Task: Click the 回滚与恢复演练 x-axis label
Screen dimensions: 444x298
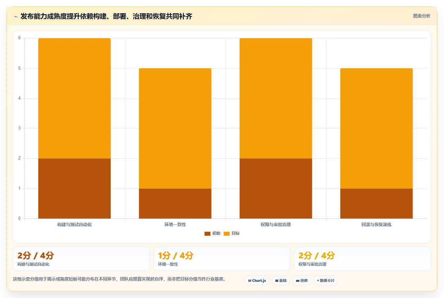Action: pos(376,224)
